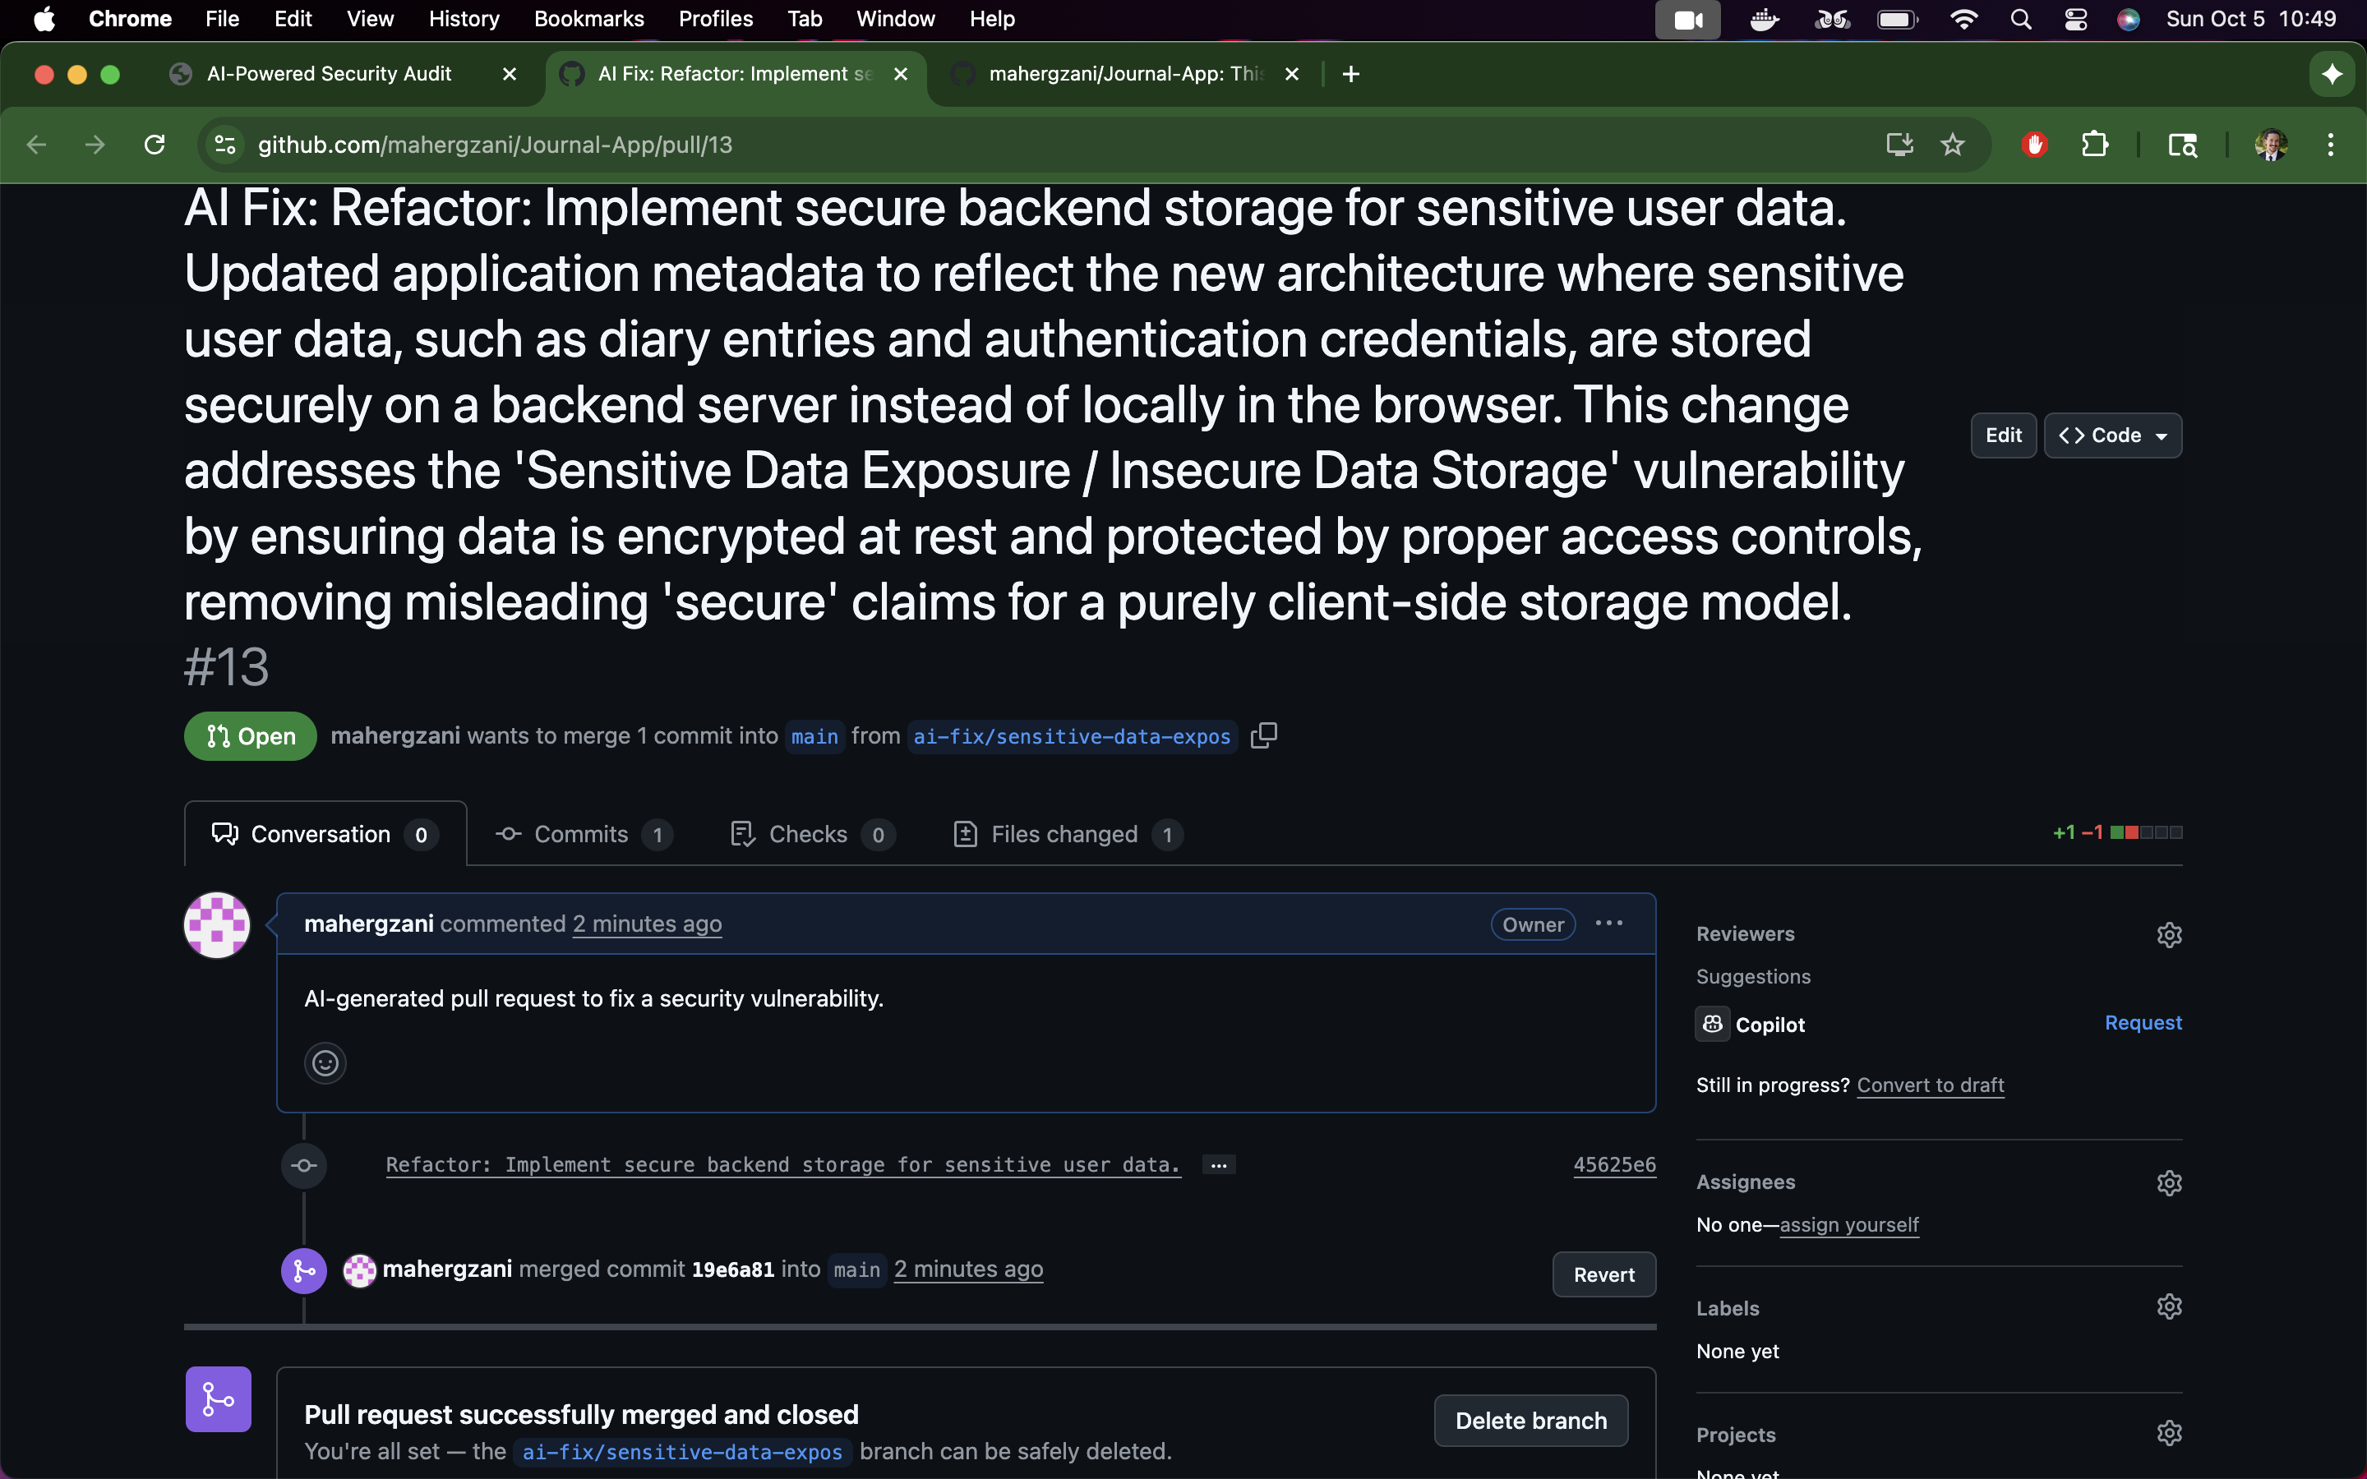
Task: Add emoji reaction to comment
Action: [325, 1062]
